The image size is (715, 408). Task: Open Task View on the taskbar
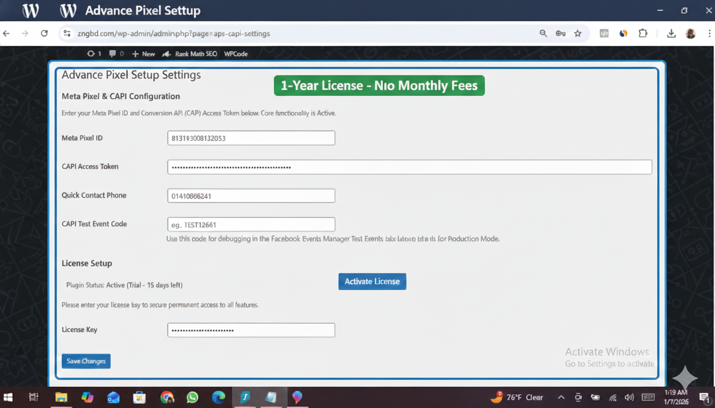click(x=34, y=397)
